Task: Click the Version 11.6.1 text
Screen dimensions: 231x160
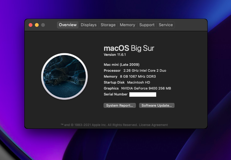Action: point(115,55)
